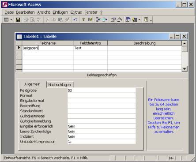The width and height of the screenshot is (196, 162).
Task: Select the Beigaben row via its row selector
Action: (19, 48)
